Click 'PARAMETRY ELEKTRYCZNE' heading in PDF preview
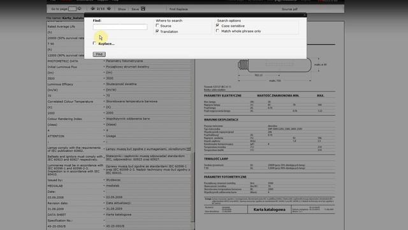408x230 pixels. click(x=222, y=96)
